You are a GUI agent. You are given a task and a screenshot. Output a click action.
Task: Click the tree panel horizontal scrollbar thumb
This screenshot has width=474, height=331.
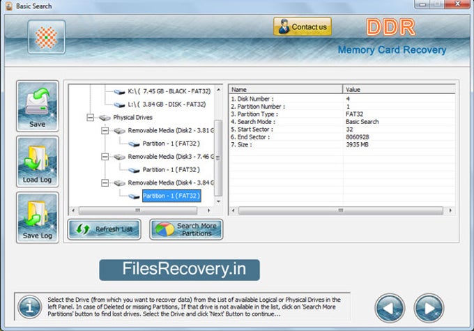coord(138,210)
